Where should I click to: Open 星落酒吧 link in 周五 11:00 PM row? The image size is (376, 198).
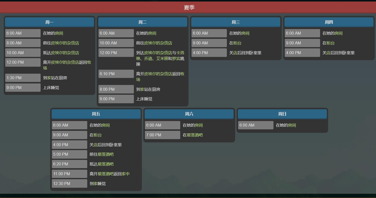click(x=106, y=174)
